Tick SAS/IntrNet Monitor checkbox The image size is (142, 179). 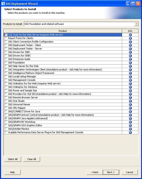pyautogui.click(x=6, y=129)
